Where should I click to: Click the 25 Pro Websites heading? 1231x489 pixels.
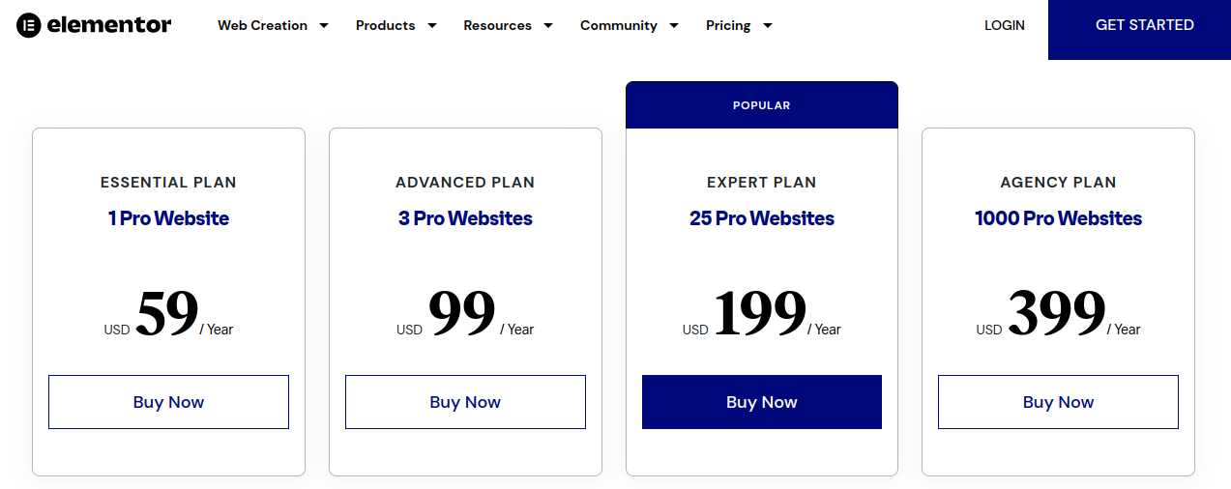tap(762, 218)
